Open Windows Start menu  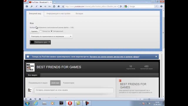point(27,103)
